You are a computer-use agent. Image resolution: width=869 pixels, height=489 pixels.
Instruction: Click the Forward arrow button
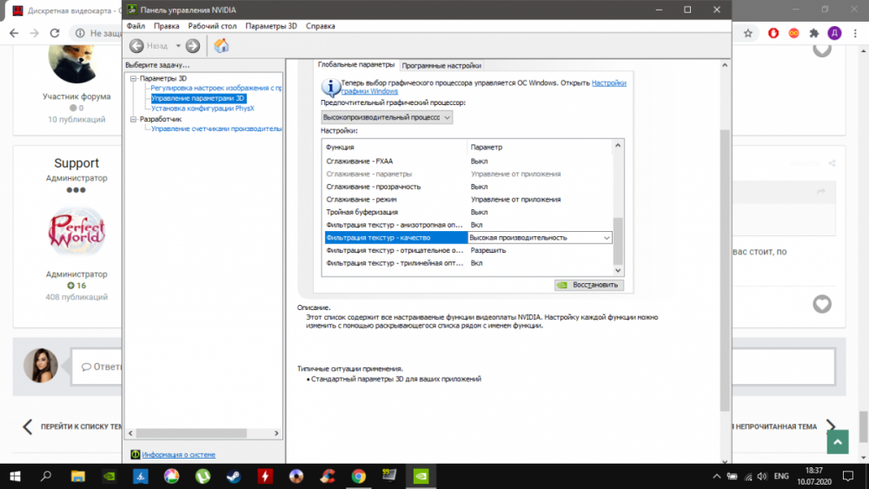click(193, 46)
